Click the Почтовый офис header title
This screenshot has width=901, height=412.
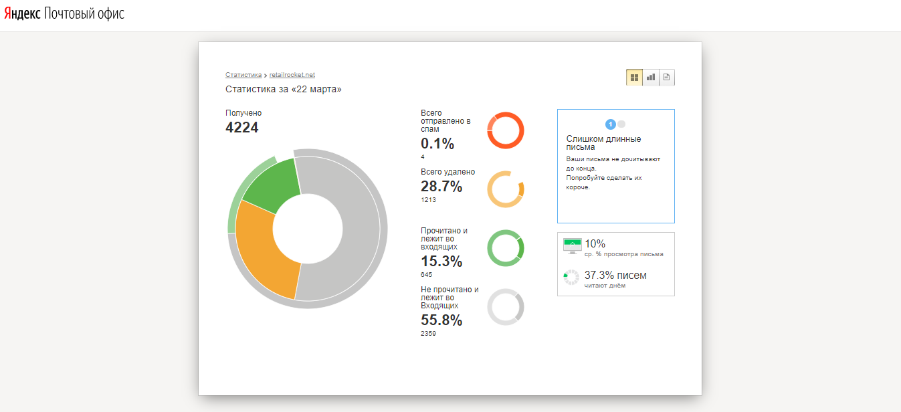click(84, 14)
